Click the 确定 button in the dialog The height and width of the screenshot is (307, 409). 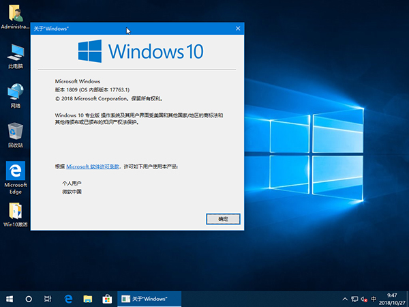pos(223,219)
